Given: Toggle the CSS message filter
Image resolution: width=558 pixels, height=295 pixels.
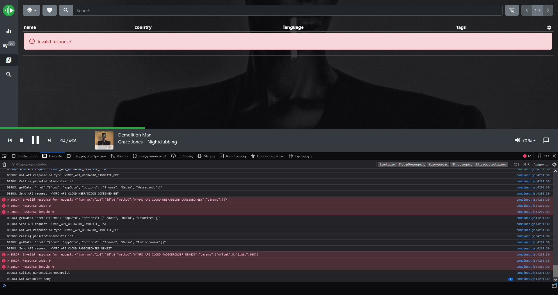Looking at the screenshot, I should click(516, 164).
